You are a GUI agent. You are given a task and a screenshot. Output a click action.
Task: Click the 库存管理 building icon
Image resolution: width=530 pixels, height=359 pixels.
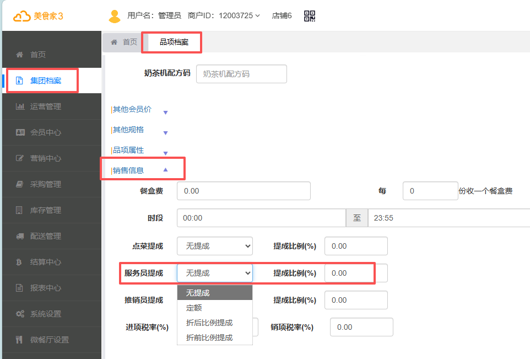pos(19,210)
